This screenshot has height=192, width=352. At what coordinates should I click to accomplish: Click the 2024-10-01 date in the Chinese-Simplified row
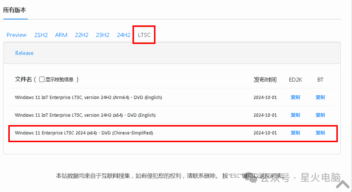[265, 133]
